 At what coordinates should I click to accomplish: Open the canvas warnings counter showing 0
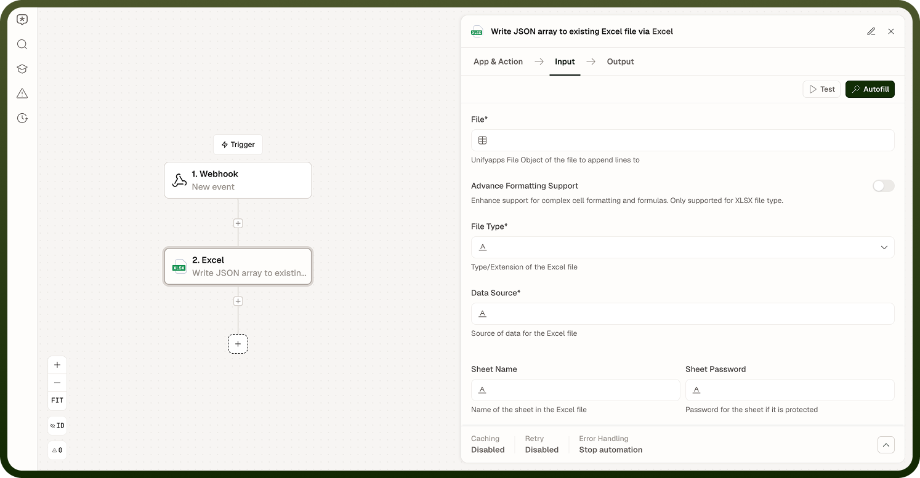(57, 450)
